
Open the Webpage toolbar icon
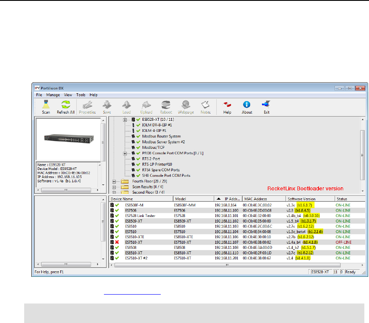tap(186, 107)
